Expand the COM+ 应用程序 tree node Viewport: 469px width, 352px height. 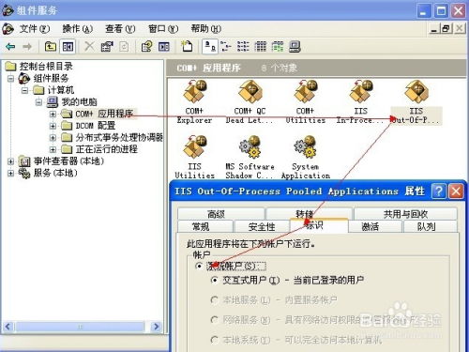(x=53, y=115)
